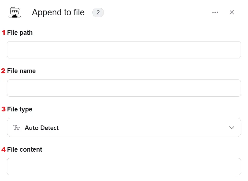The height and width of the screenshot is (181, 248).
Task: Click the File type label
Action: tap(20, 109)
